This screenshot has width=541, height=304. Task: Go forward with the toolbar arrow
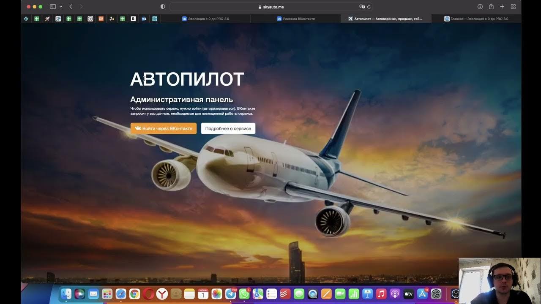point(81,7)
